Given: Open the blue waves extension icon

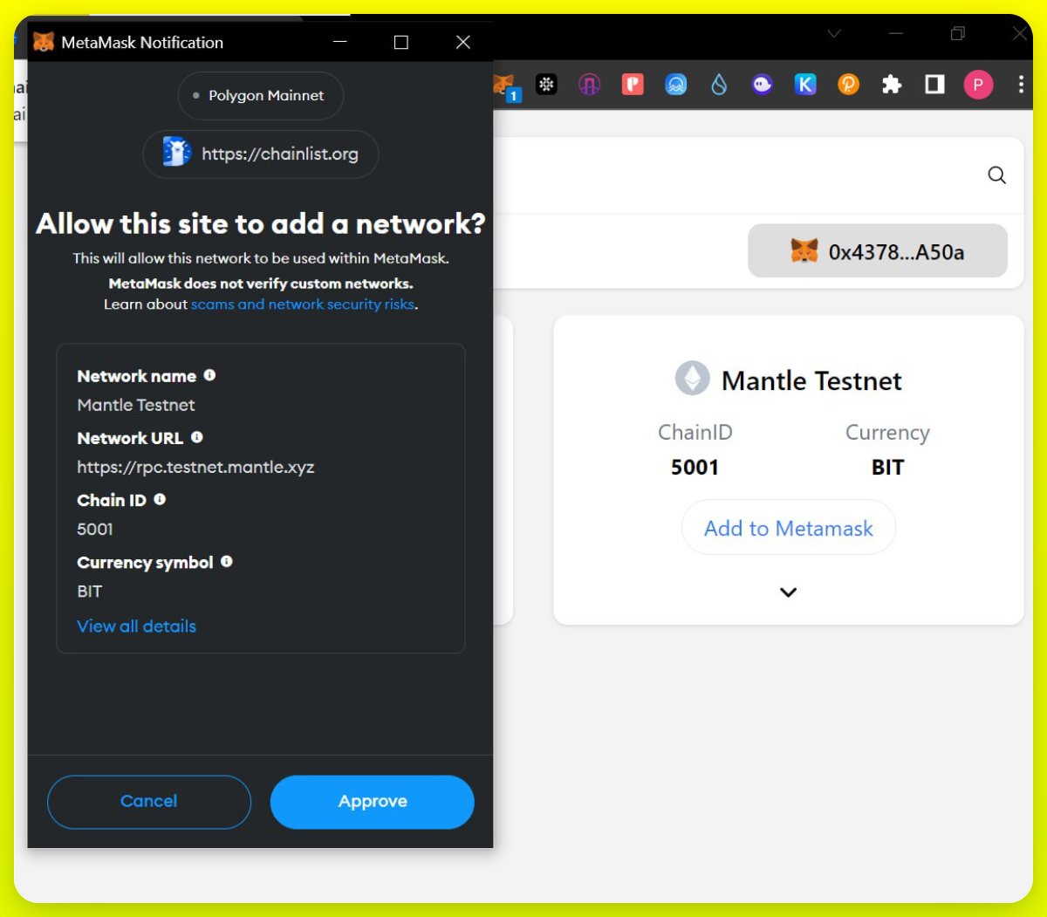Looking at the screenshot, I should [676, 85].
